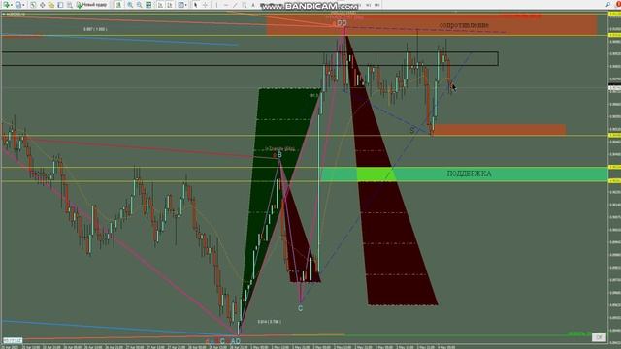Select the Crosshair tool
This screenshot has width=621, height=349.
(x=205, y=5)
